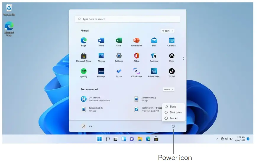Launch Edge from the taskbar
This screenshot has width=257, height=164.
148,139
